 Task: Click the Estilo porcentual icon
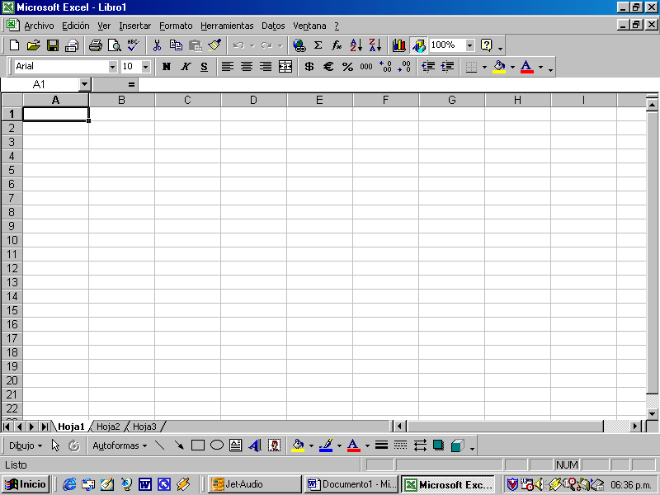click(x=346, y=66)
